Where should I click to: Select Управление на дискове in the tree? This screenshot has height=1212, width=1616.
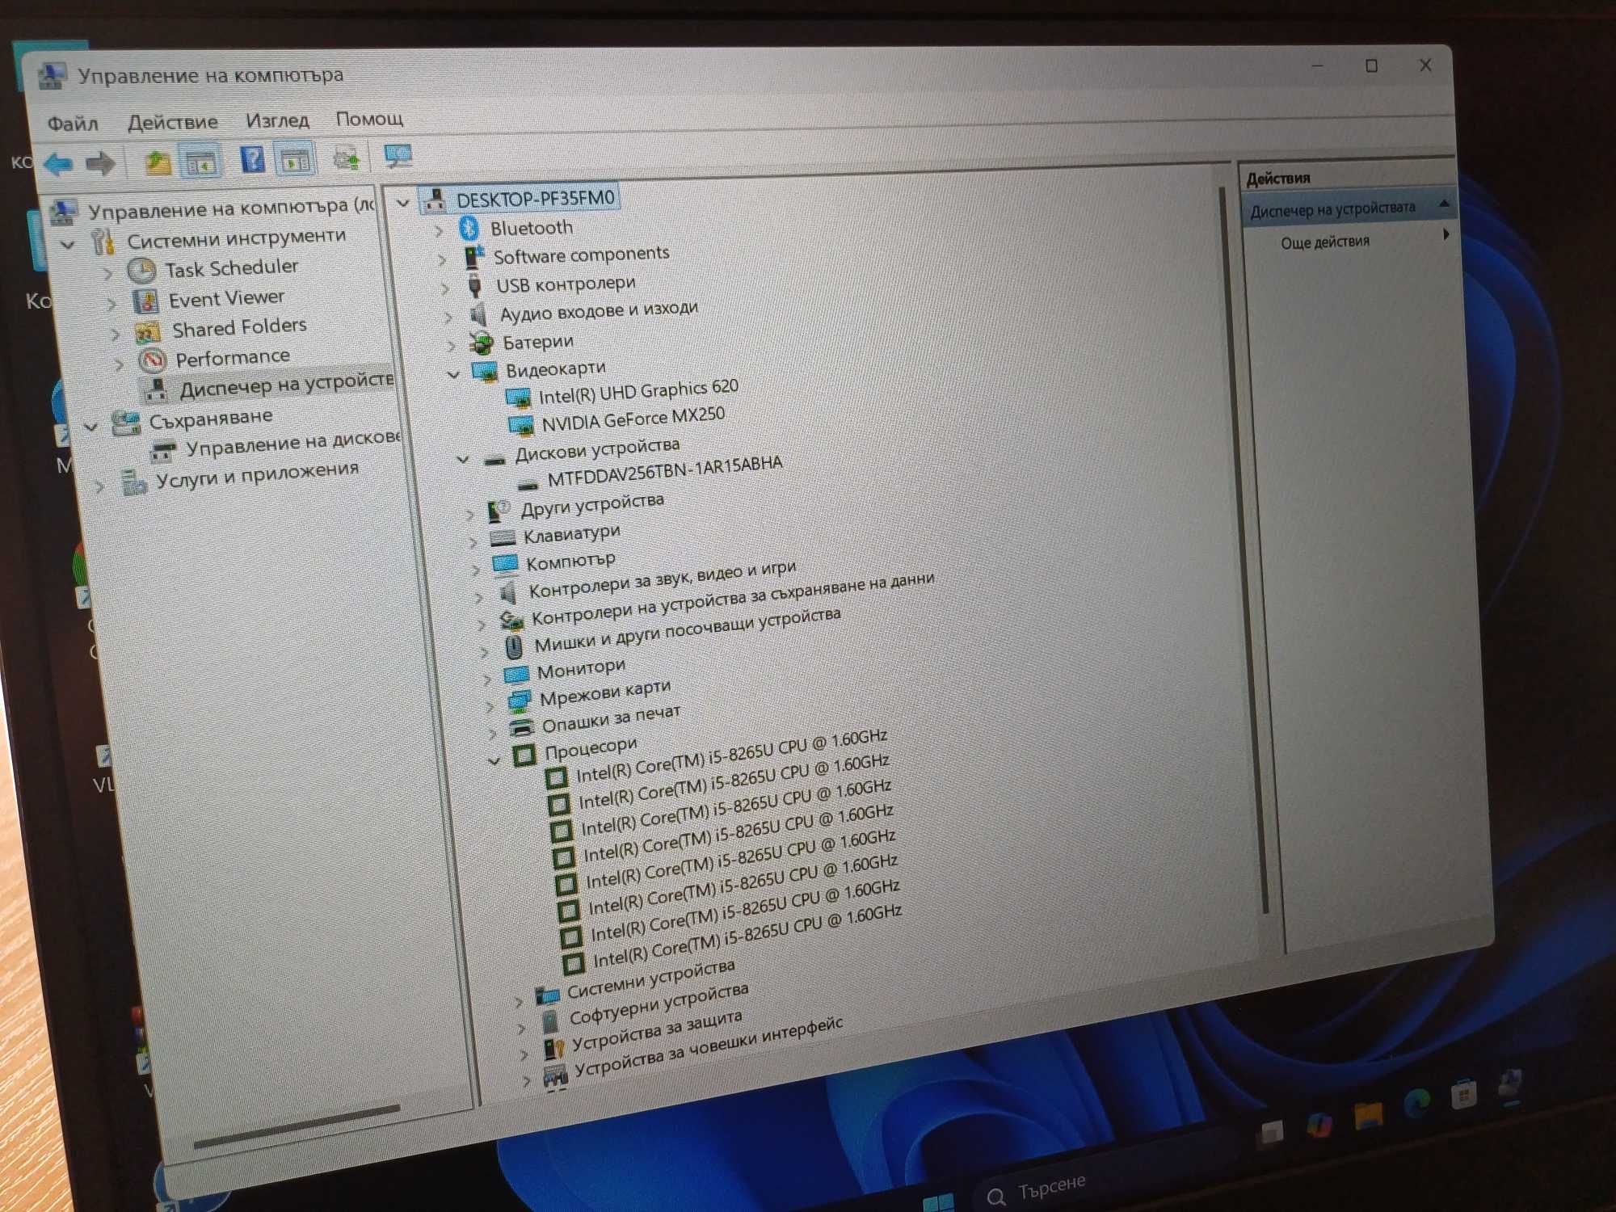[294, 442]
